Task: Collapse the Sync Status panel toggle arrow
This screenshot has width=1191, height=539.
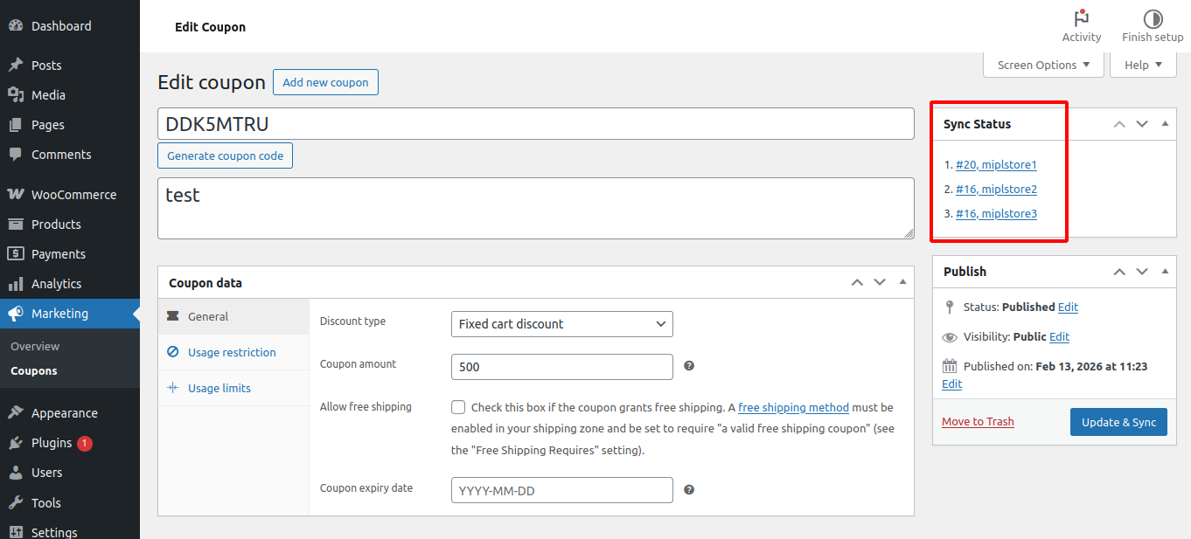Action: (1165, 124)
